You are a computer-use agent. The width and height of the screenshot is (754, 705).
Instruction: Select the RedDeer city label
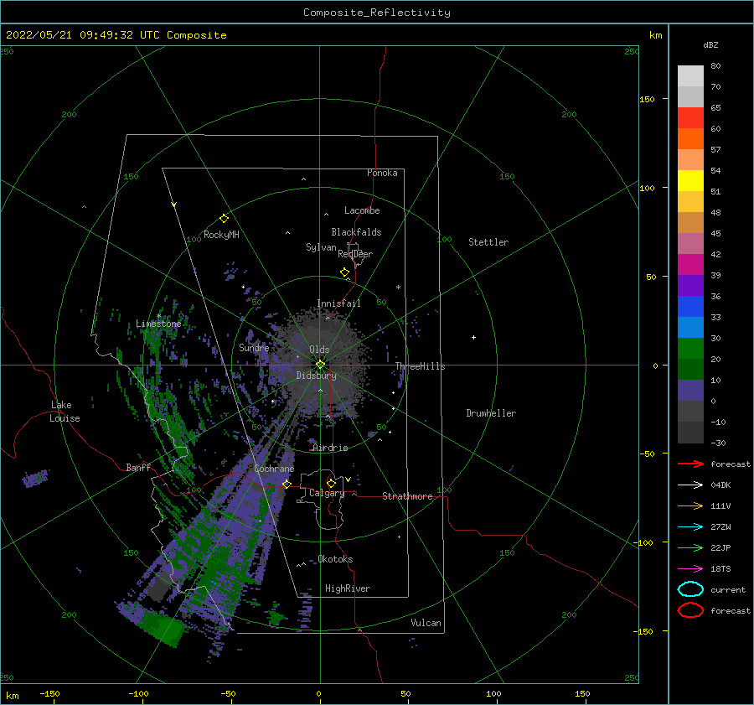(x=355, y=254)
